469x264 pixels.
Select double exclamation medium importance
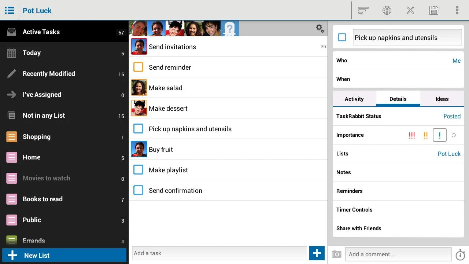[x=426, y=135]
